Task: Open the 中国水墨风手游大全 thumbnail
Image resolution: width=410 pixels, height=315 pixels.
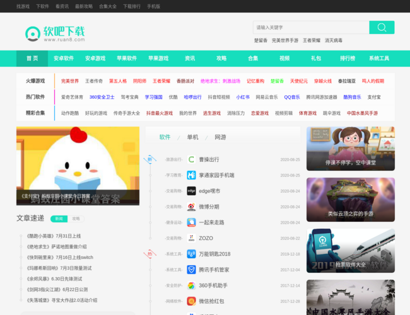Action: [351, 297]
